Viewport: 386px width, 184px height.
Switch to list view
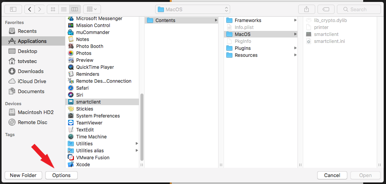(x=64, y=9)
